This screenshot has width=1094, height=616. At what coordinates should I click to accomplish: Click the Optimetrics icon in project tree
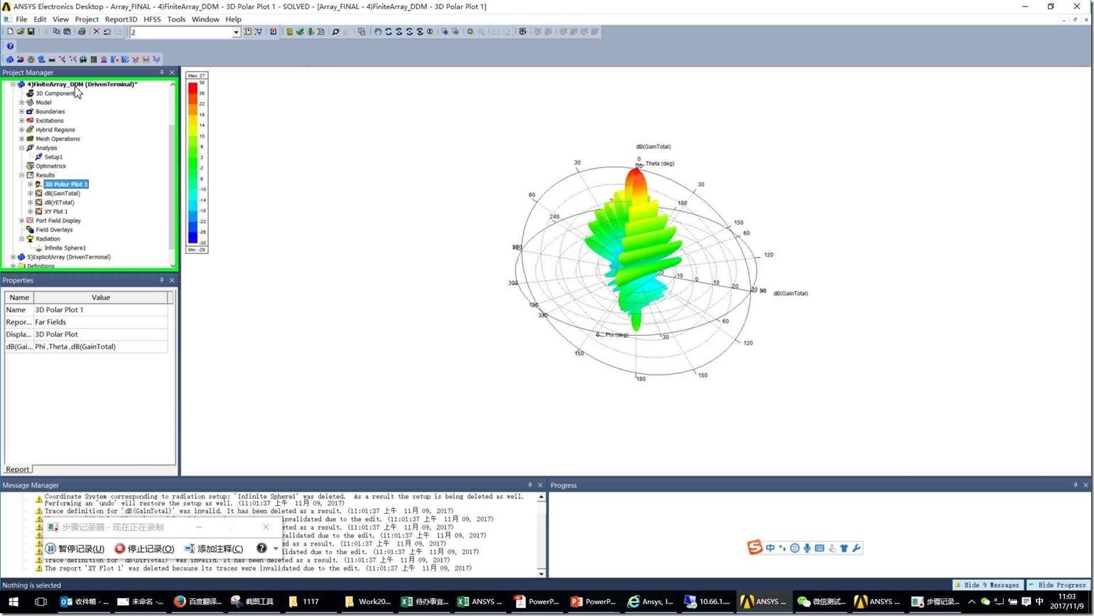[x=30, y=166]
